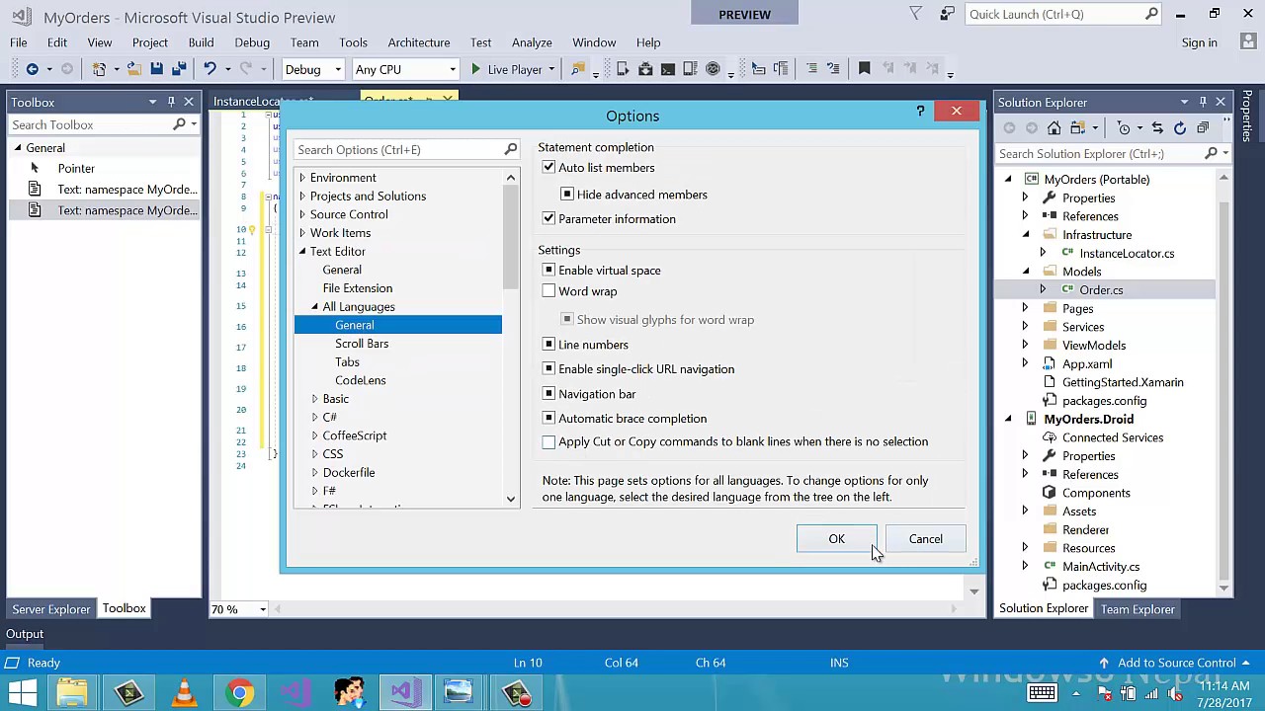Click the Undo arrow icon
Image resolution: width=1265 pixels, height=711 pixels.
[x=210, y=69]
